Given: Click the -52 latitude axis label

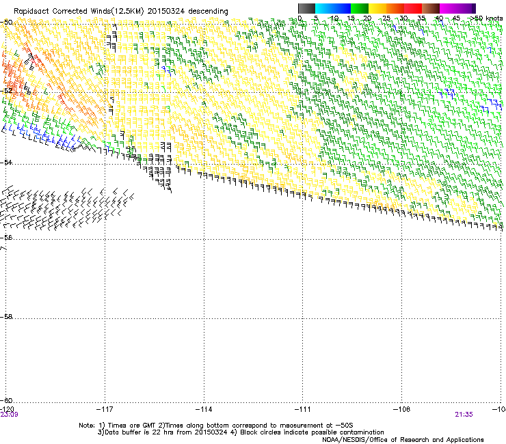Looking at the screenshot, I should 7,91.
